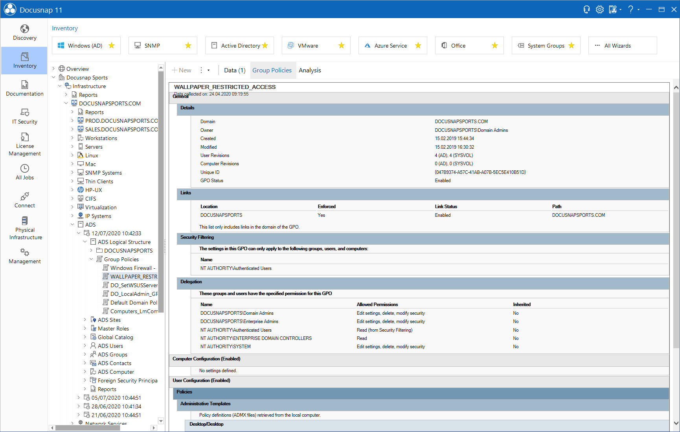
Task: Select the SNMP Systems tree item icon
Action: [81, 173]
